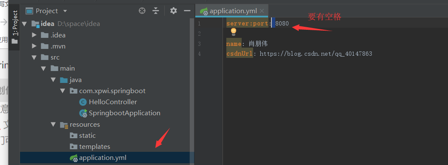This screenshot has height=165, width=448.
Task: Expand the .mvn folder arrow
Action: tap(34, 46)
